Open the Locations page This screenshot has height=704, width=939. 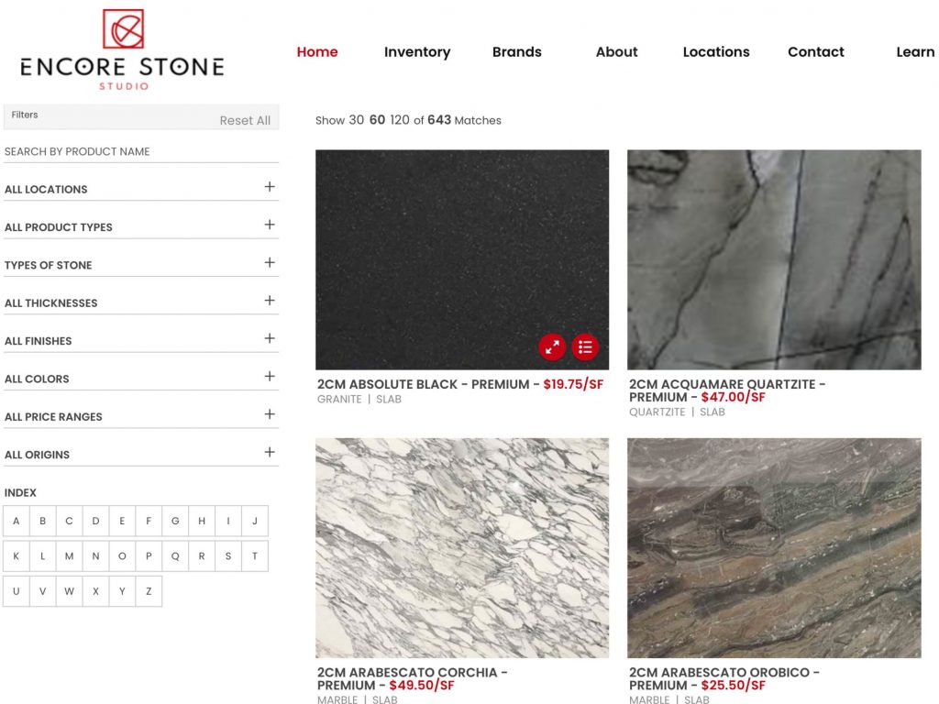(x=716, y=52)
